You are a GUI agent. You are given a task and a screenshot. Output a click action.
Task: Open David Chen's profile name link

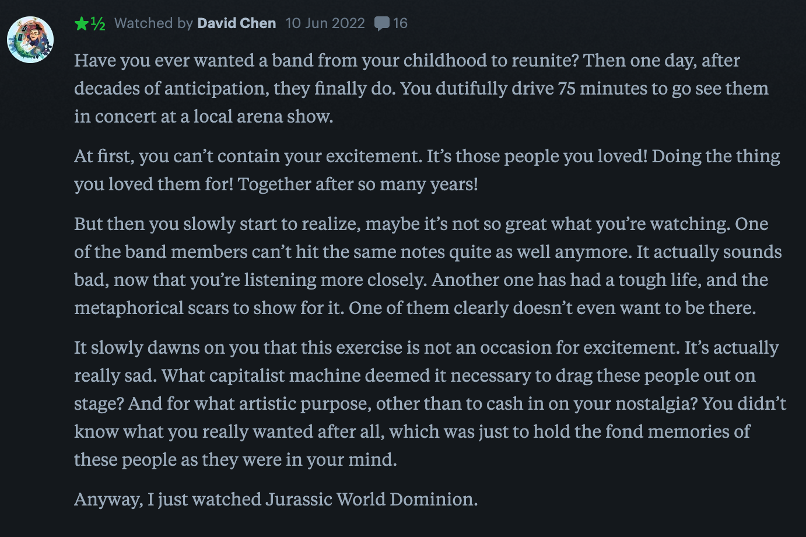[236, 23]
